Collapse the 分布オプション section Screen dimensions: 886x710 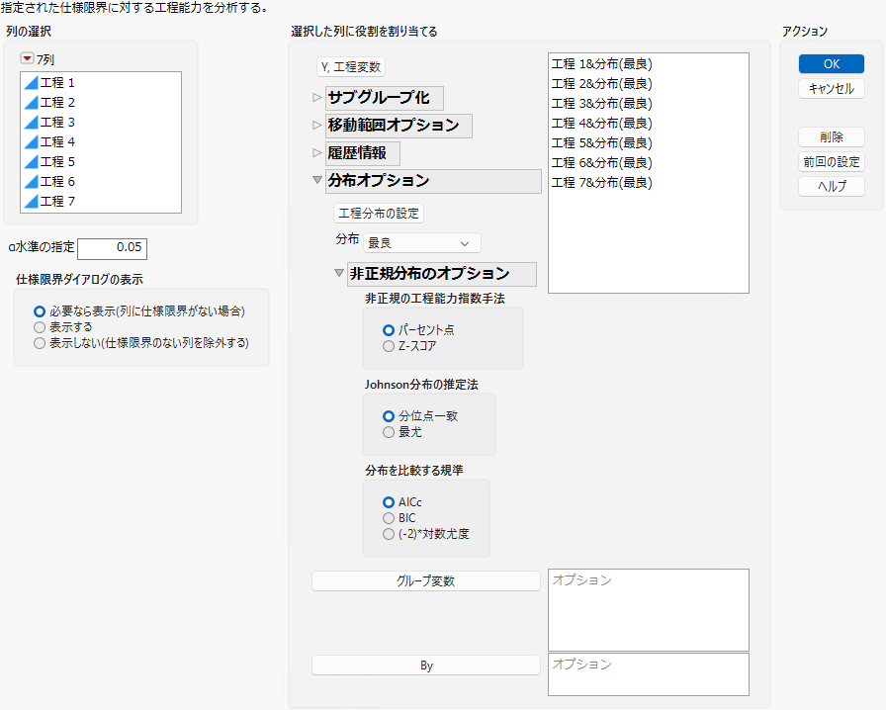(x=317, y=180)
